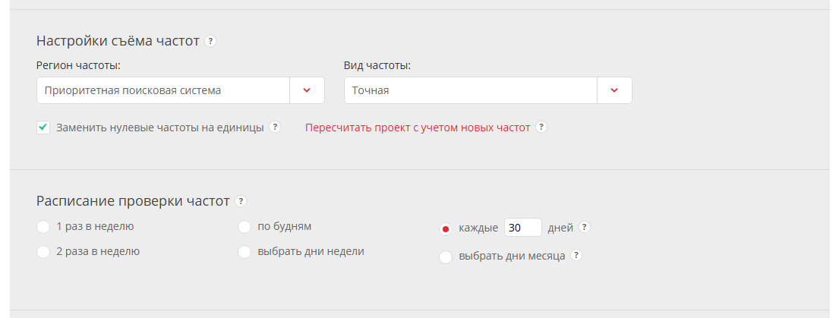
Task: Select the 'каждые' days radio button
Action: [x=446, y=228]
